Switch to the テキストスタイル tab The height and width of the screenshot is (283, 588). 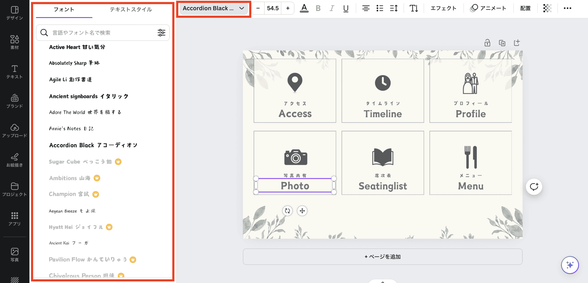(x=131, y=9)
